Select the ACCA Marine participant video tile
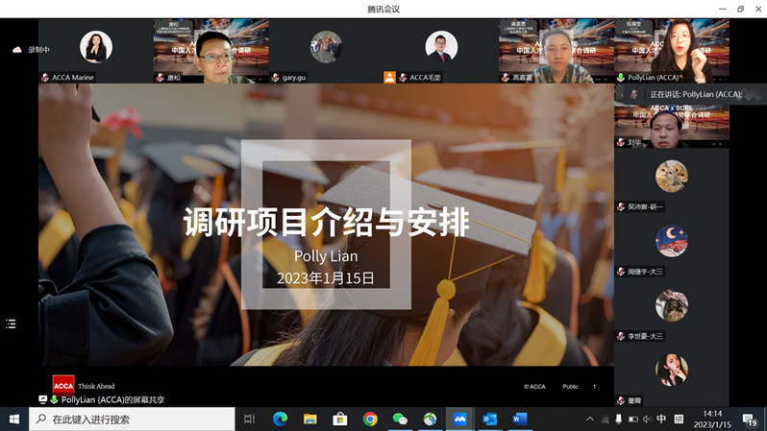 [x=95, y=50]
